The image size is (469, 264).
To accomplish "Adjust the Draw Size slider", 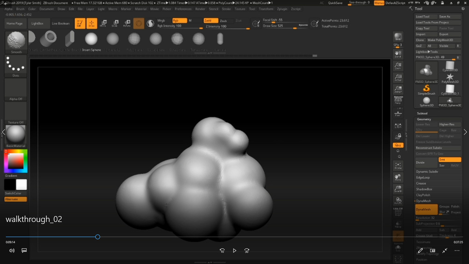I will point(285,26).
